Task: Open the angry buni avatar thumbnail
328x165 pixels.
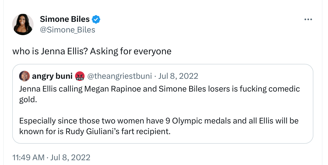Action: tap(24, 76)
